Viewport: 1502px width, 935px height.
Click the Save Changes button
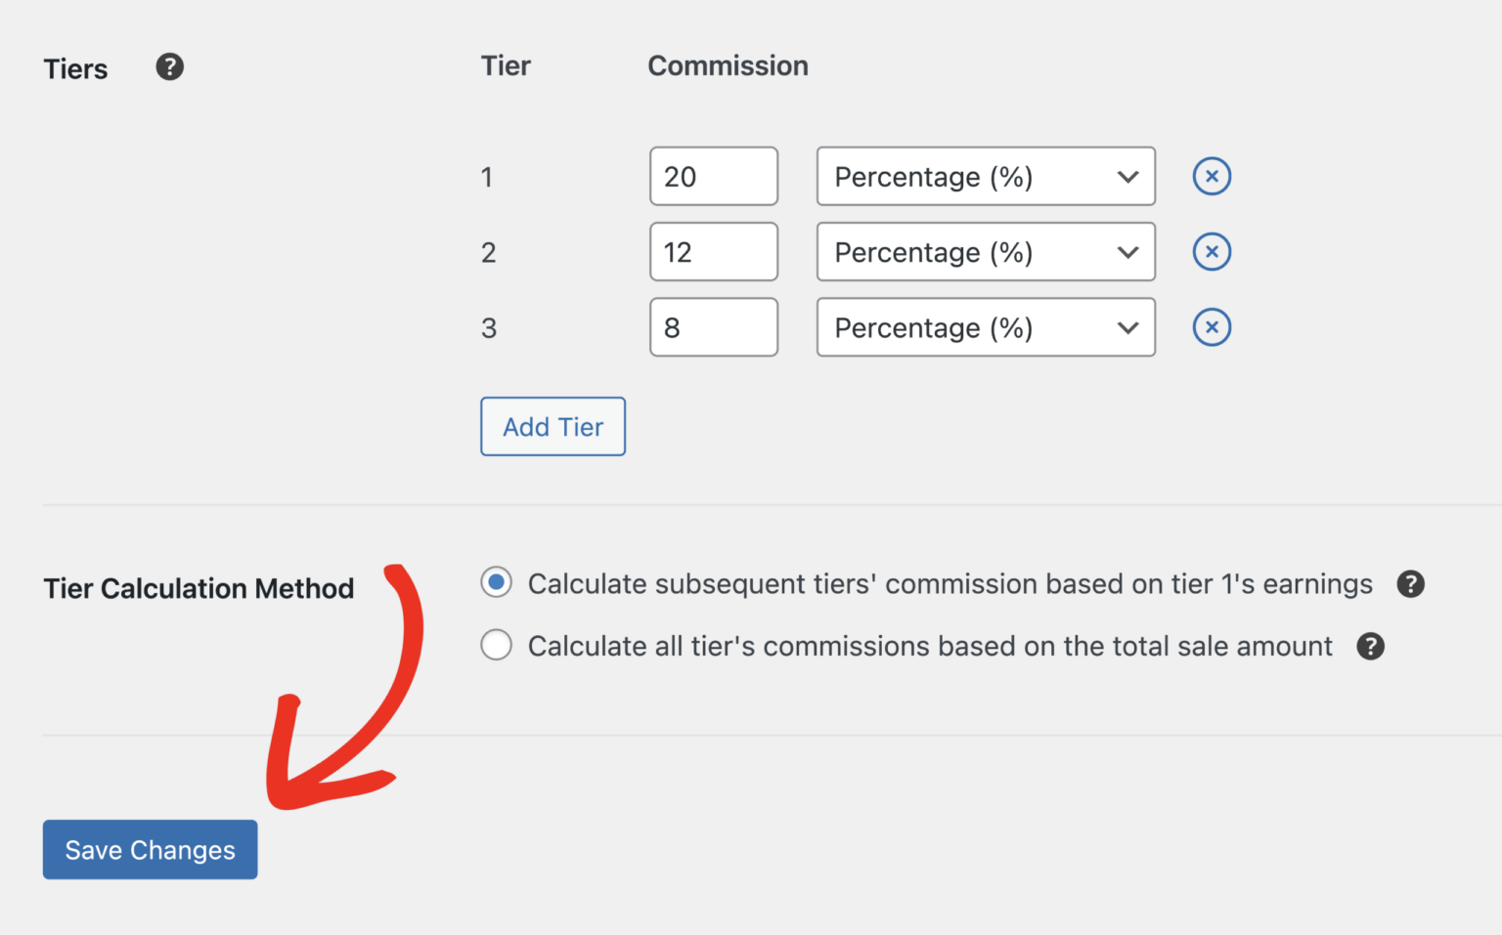pos(150,849)
